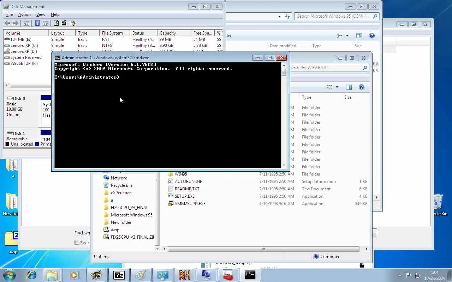Sort by Date modified column header
452x282 pixels.
(x=283, y=46)
